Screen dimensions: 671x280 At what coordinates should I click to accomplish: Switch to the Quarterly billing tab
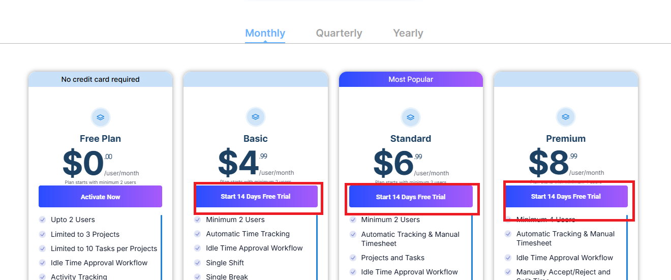[x=339, y=33]
